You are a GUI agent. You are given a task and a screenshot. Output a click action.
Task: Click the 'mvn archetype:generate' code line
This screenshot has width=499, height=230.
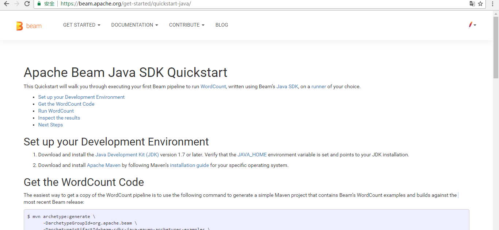pyautogui.click(x=61, y=217)
